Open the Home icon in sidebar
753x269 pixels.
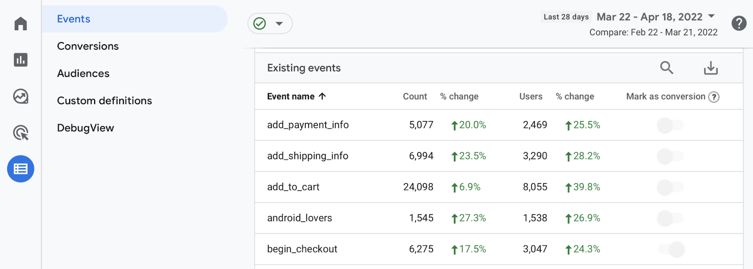click(x=21, y=24)
